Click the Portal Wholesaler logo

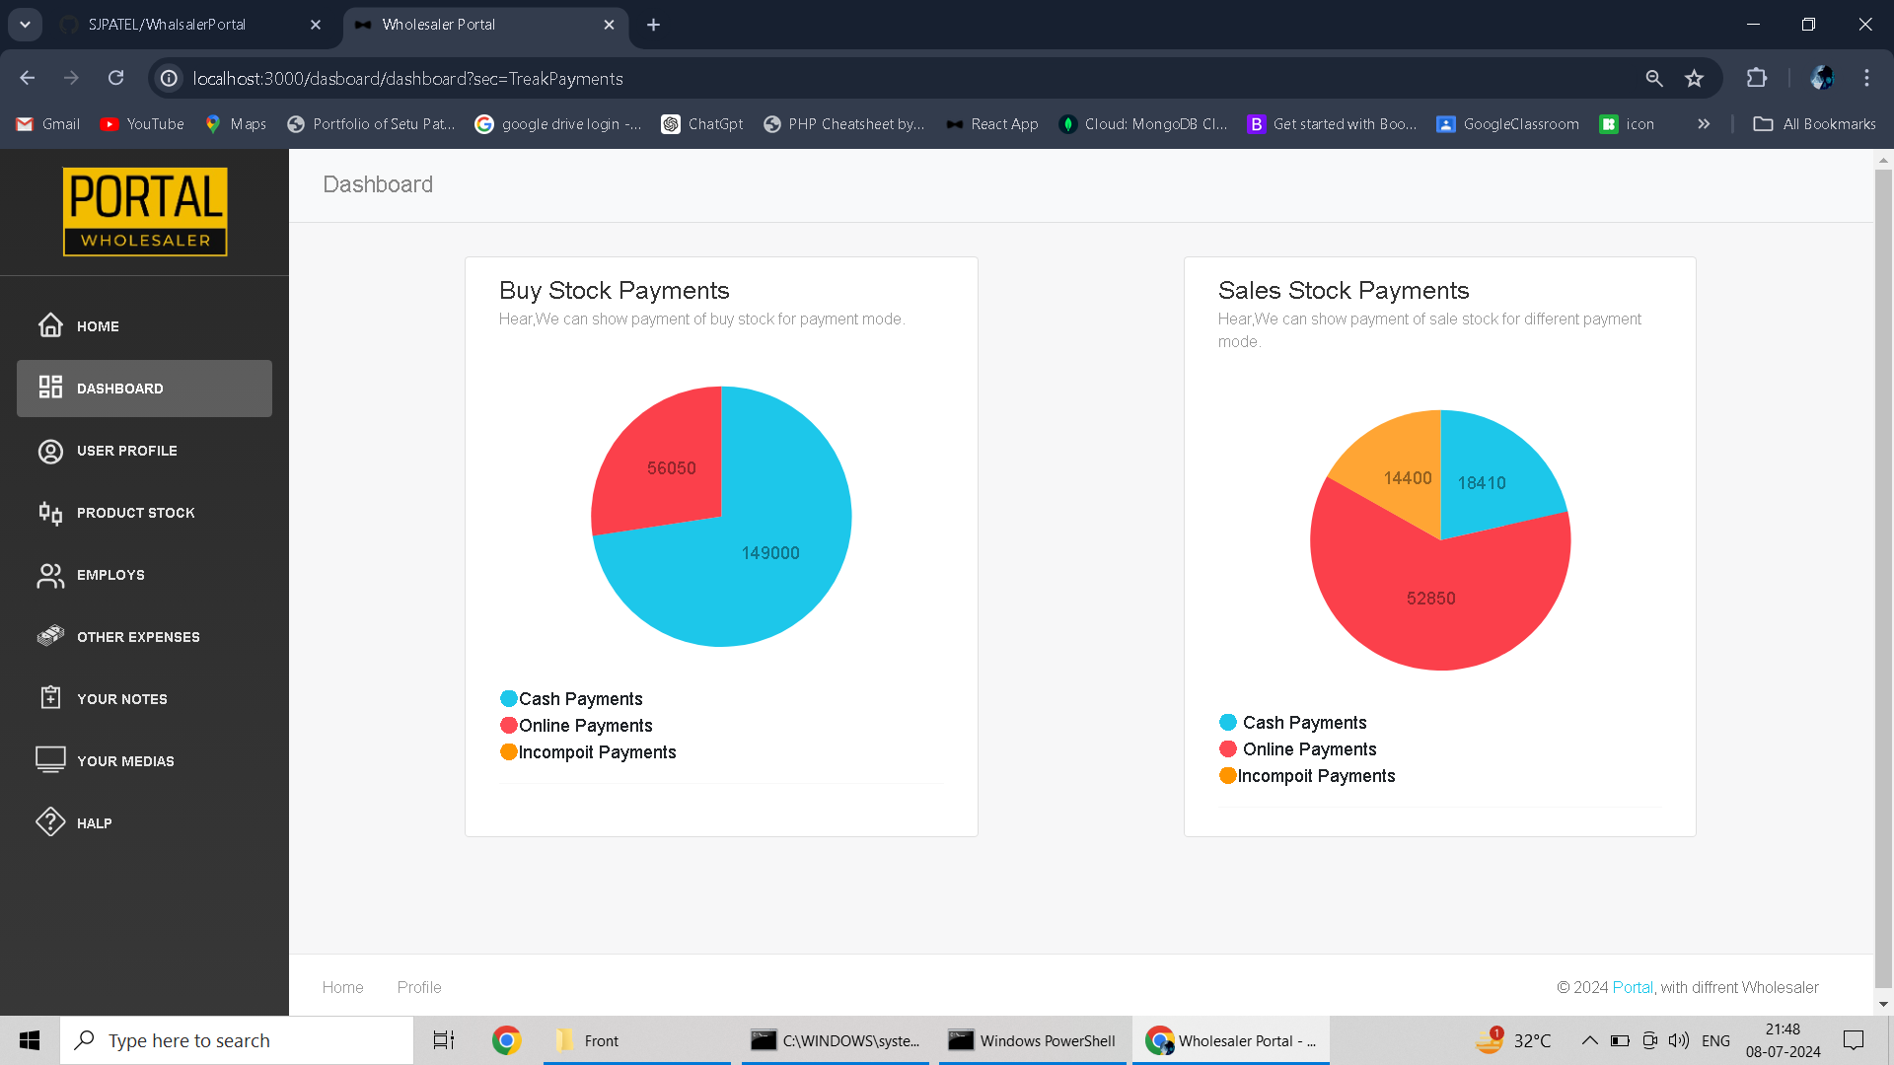[145, 211]
